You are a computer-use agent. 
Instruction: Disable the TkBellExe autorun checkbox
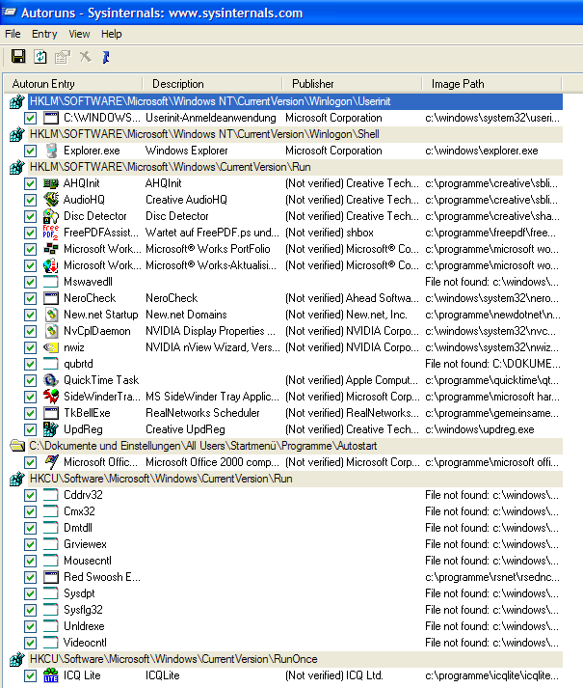30,413
